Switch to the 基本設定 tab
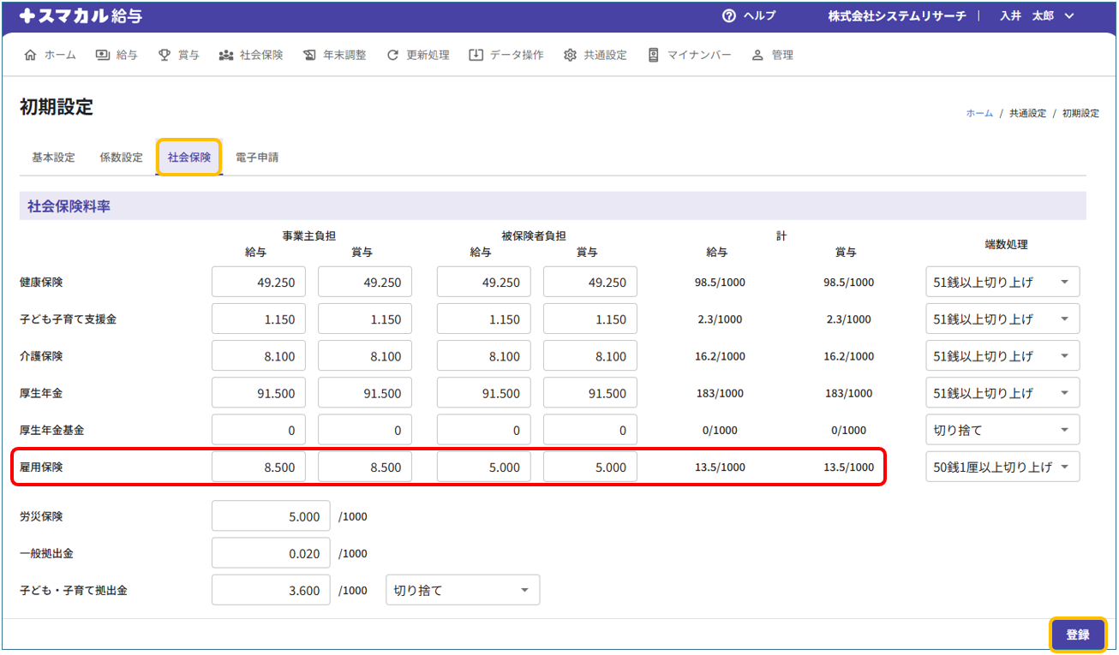 click(x=53, y=158)
